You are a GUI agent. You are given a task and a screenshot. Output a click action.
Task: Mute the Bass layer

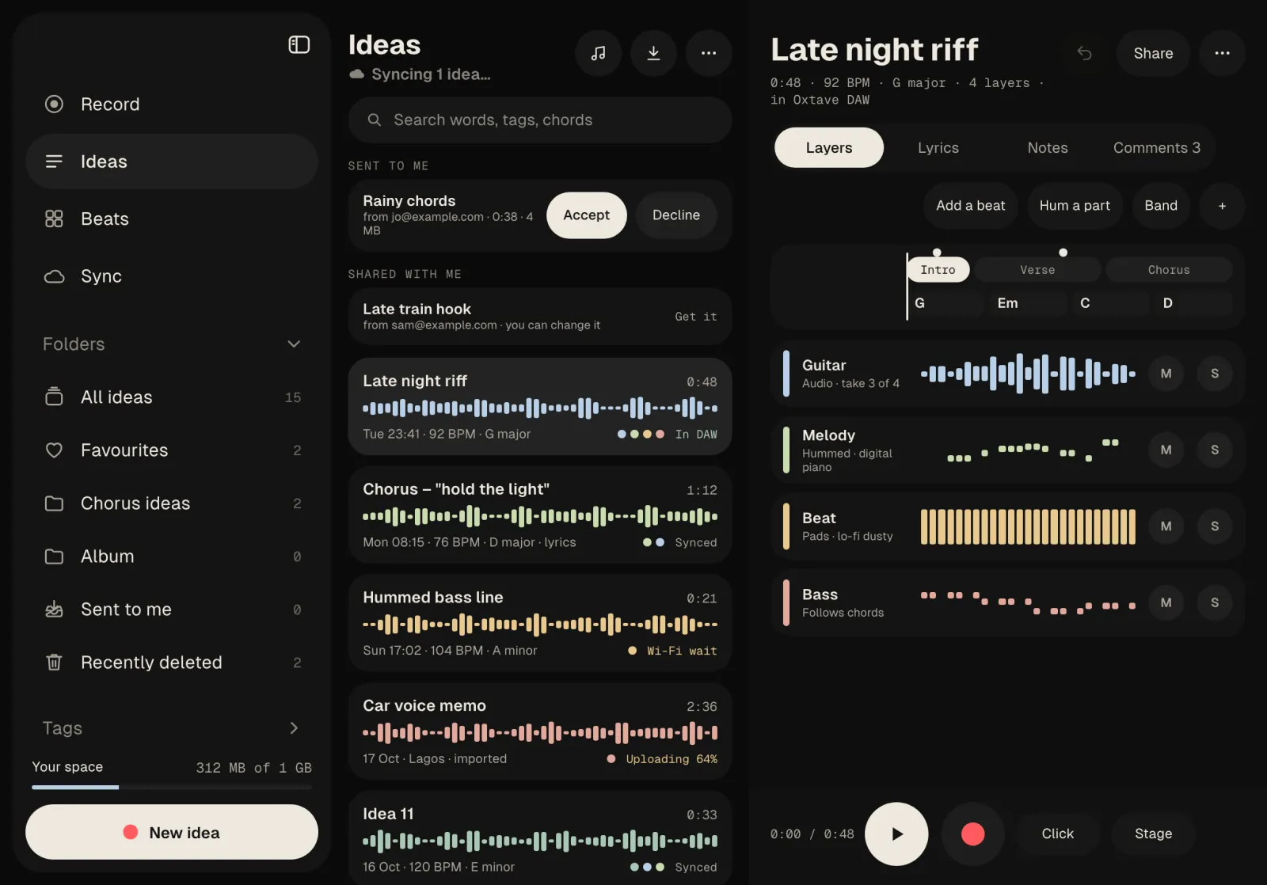tap(1166, 603)
